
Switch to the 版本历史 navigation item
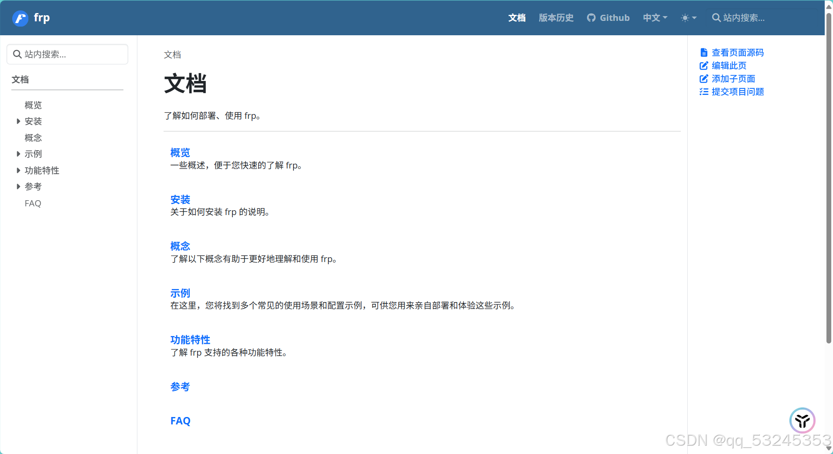point(556,18)
